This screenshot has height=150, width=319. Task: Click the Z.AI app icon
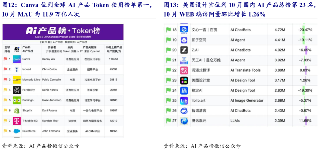(184, 50)
